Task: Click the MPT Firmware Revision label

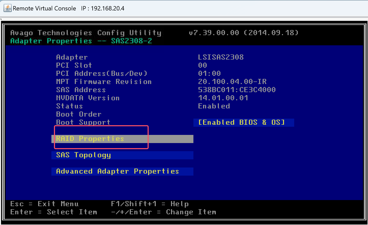Action: pos(104,81)
